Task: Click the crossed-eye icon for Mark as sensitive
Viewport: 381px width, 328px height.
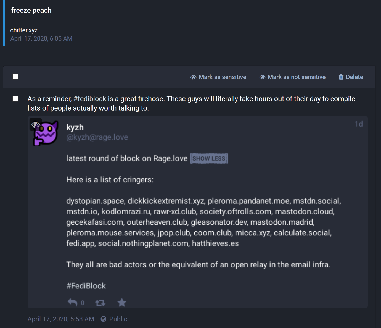Action: point(194,77)
